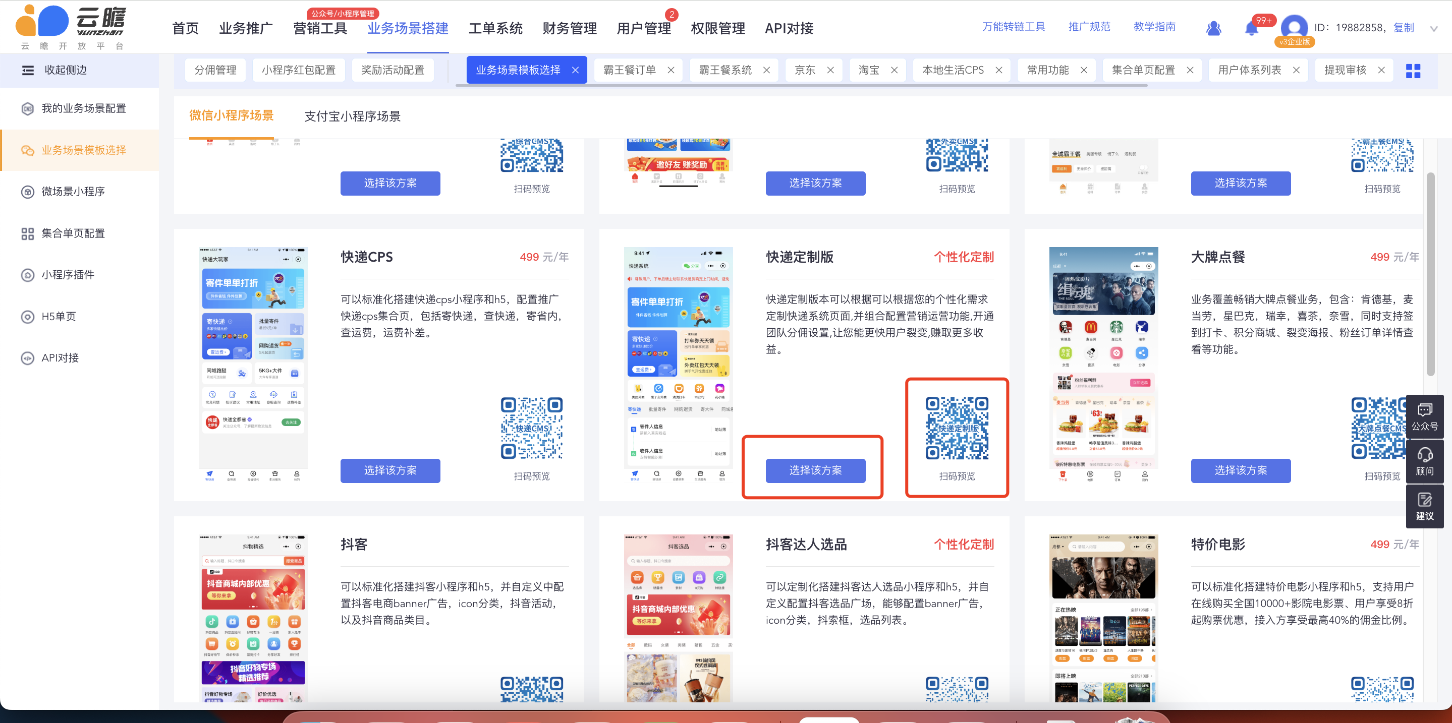This screenshot has width=1452, height=723.
Task: Close the 用户体系列表 tab
Action: [x=1296, y=71]
